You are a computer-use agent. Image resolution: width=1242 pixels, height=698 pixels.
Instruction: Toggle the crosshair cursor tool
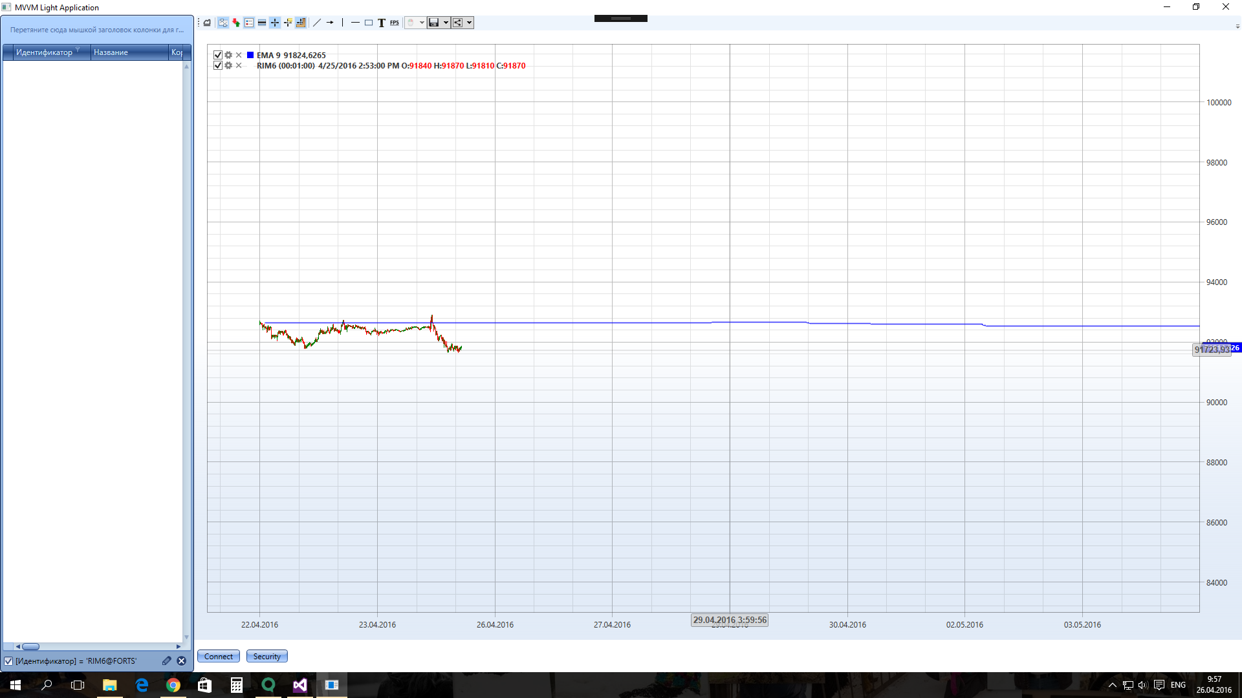[x=275, y=23]
